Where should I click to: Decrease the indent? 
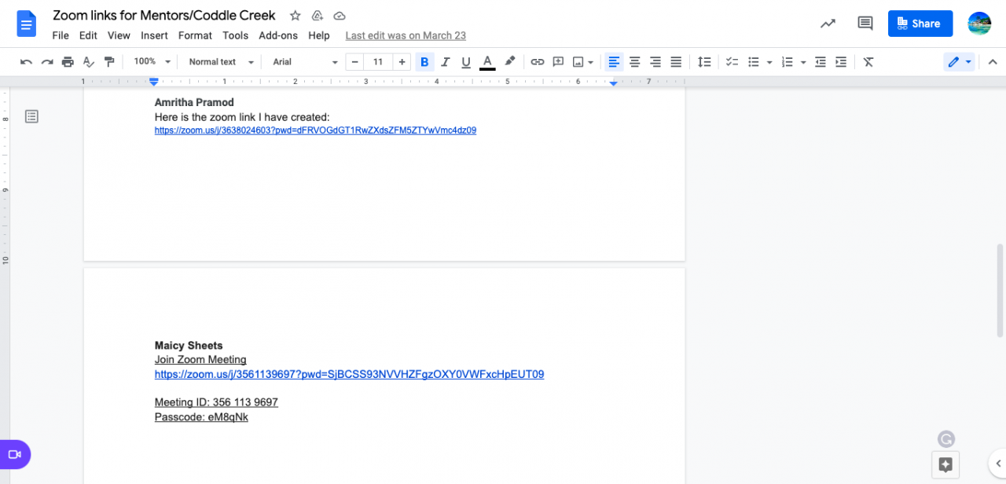[821, 62]
